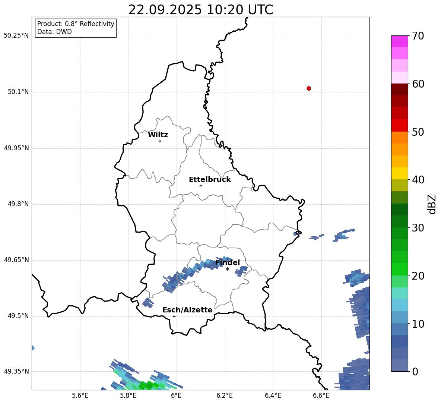Click the 20 value on colorbar
This screenshot has height=403, width=441.
tap(418, 276)
